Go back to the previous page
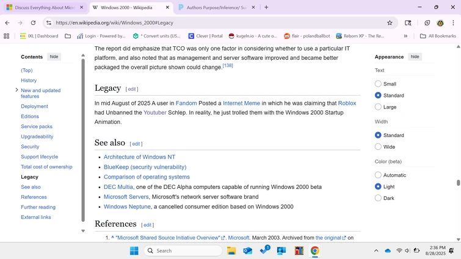 (7, 23)
